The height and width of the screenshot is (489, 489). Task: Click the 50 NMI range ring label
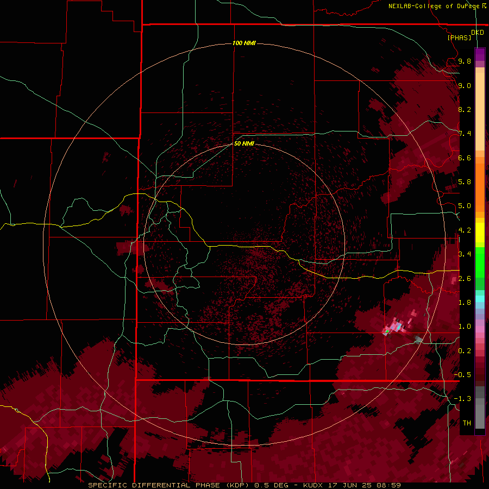[244, 143]
